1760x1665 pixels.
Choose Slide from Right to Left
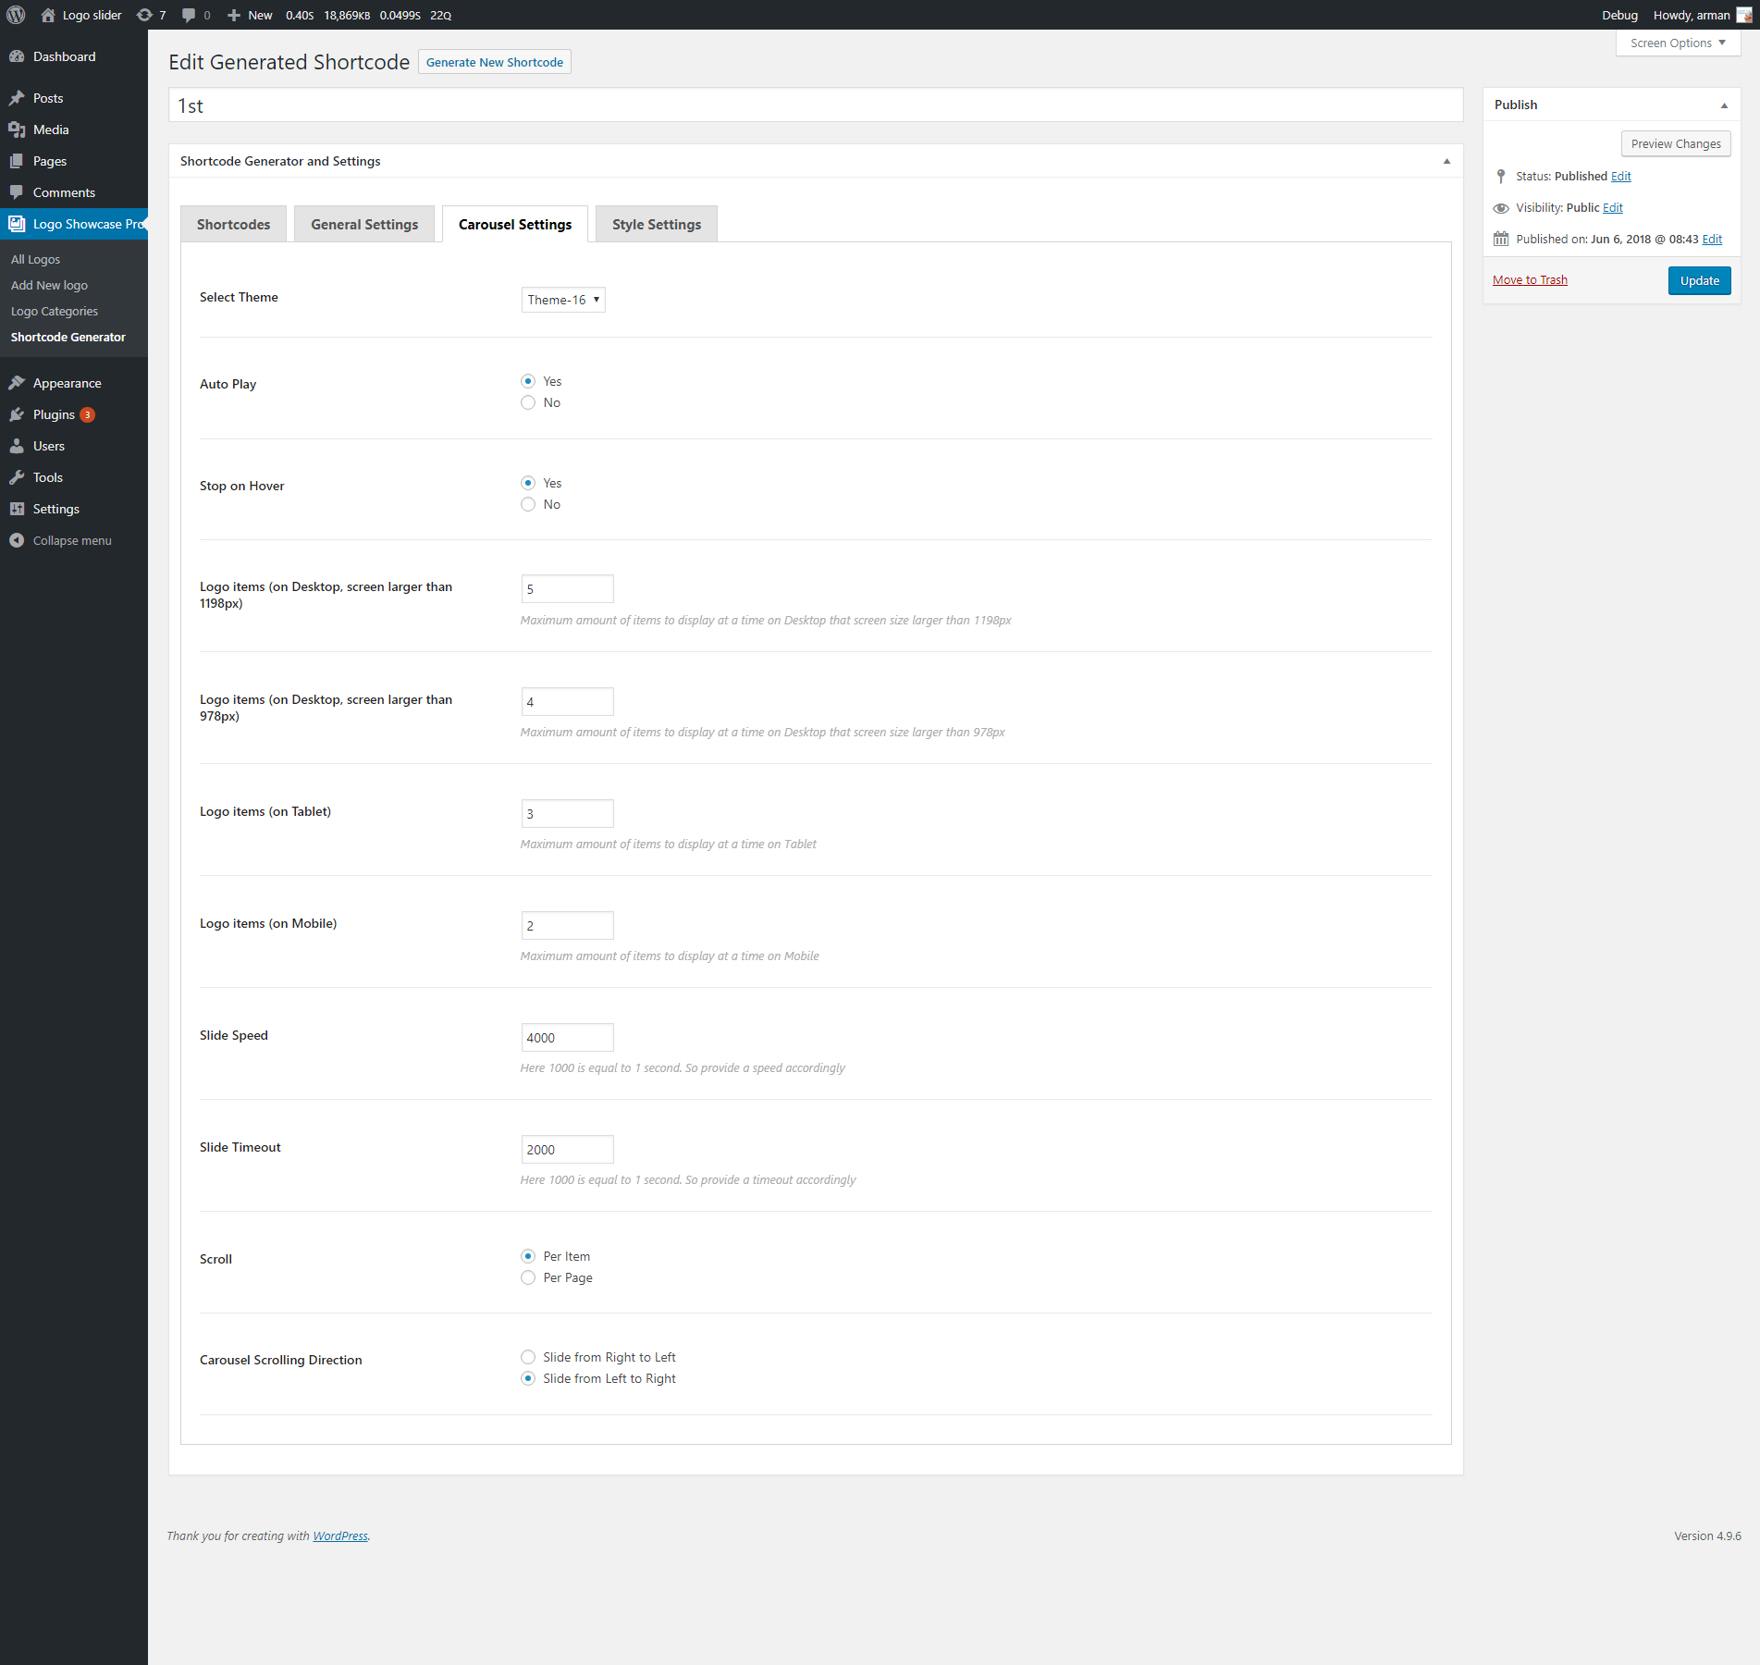tap(528, 1357)
